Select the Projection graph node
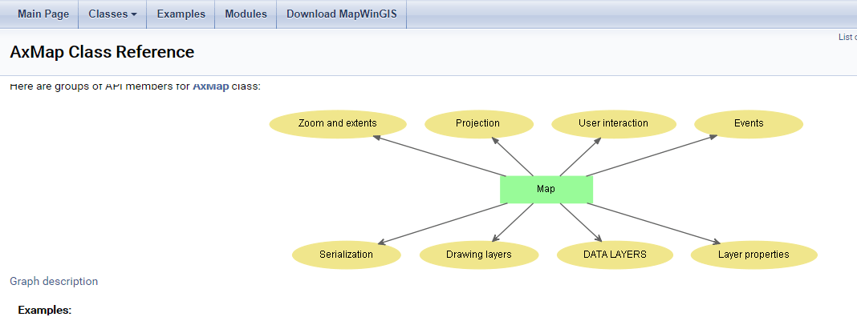857x321 pixels. (x=479, y=124)
